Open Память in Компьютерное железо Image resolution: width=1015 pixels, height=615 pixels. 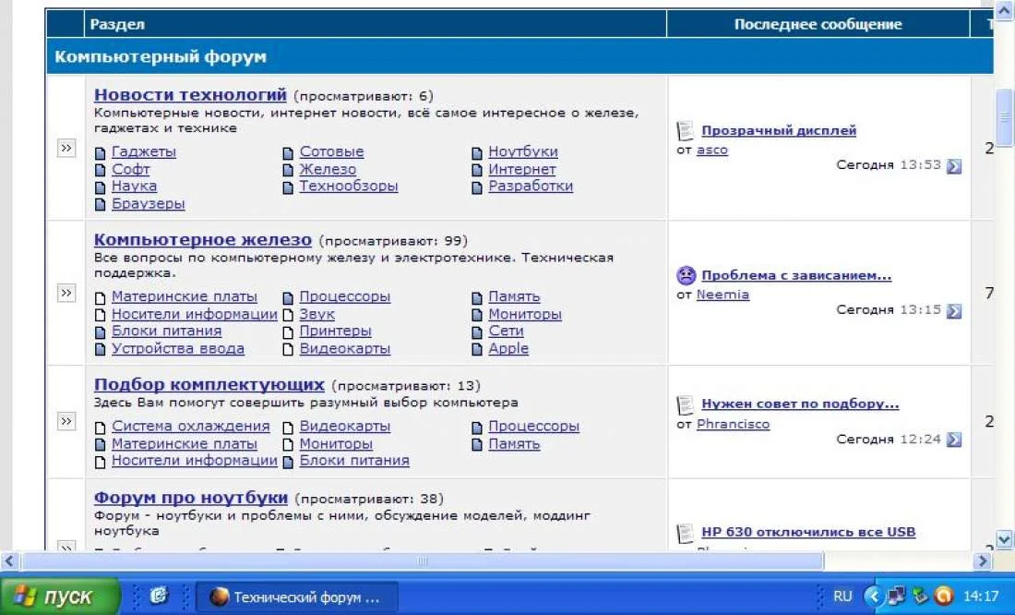tap(514, 296)
